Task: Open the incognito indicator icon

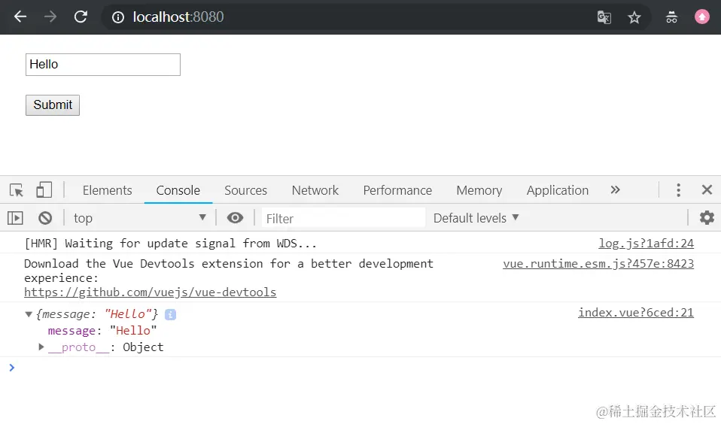Action: coord(671,17)
